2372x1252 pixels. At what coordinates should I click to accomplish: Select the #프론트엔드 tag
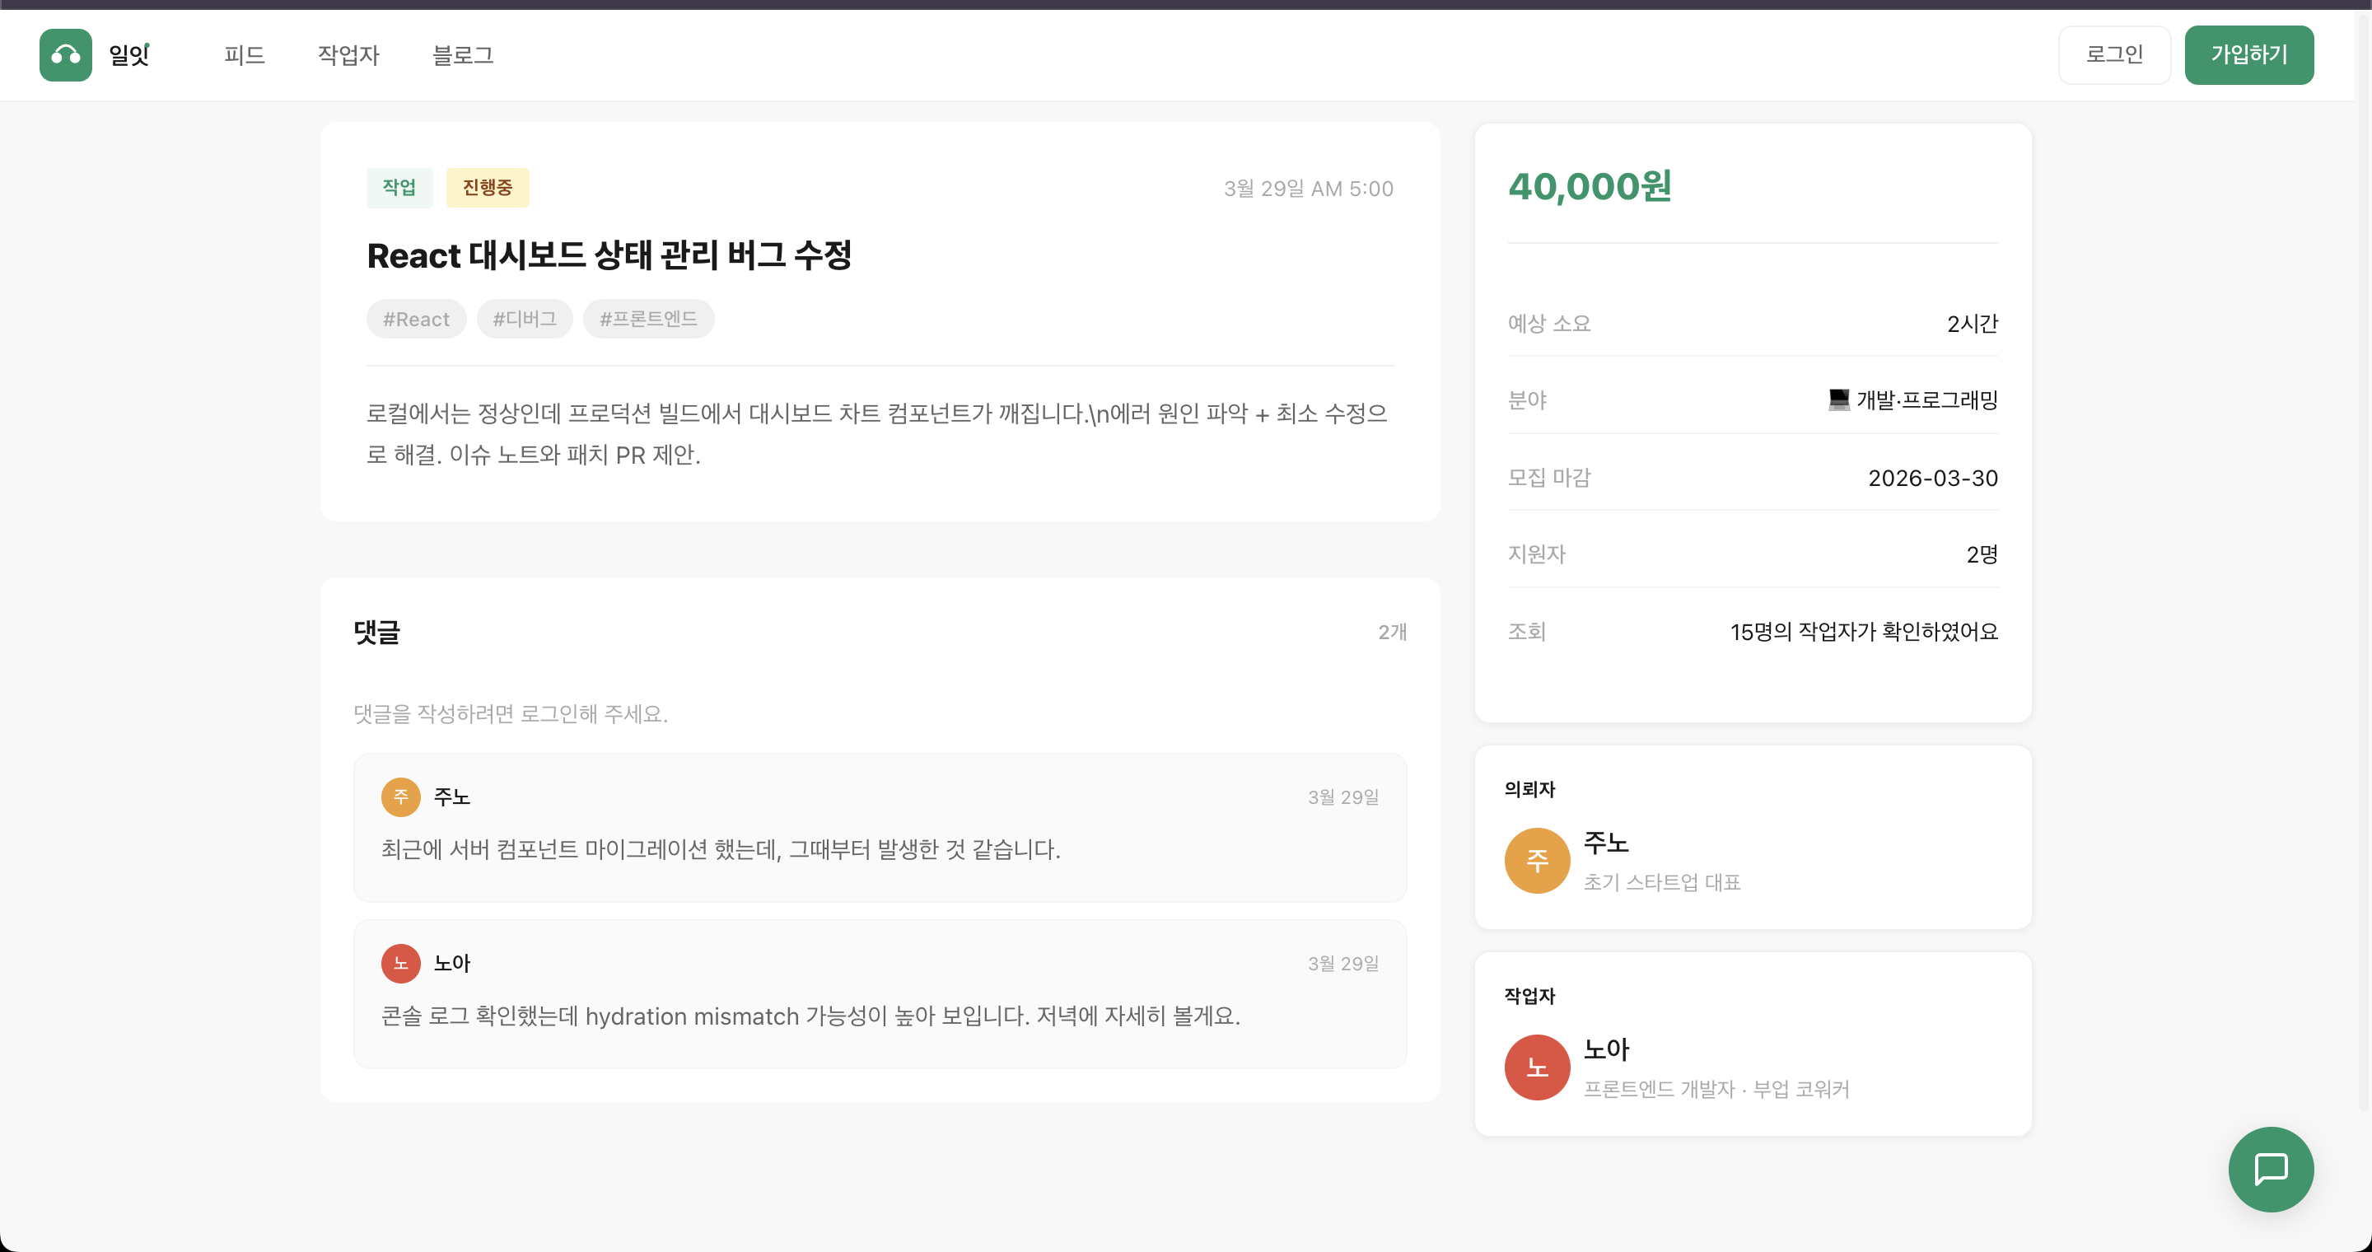point(648,319)
